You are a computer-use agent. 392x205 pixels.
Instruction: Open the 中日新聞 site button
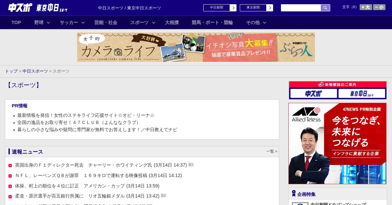[x=220, y=8]
